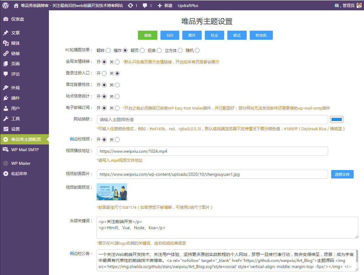Open the comments bubble icon in top bar
364x275 pixels.
145,5
